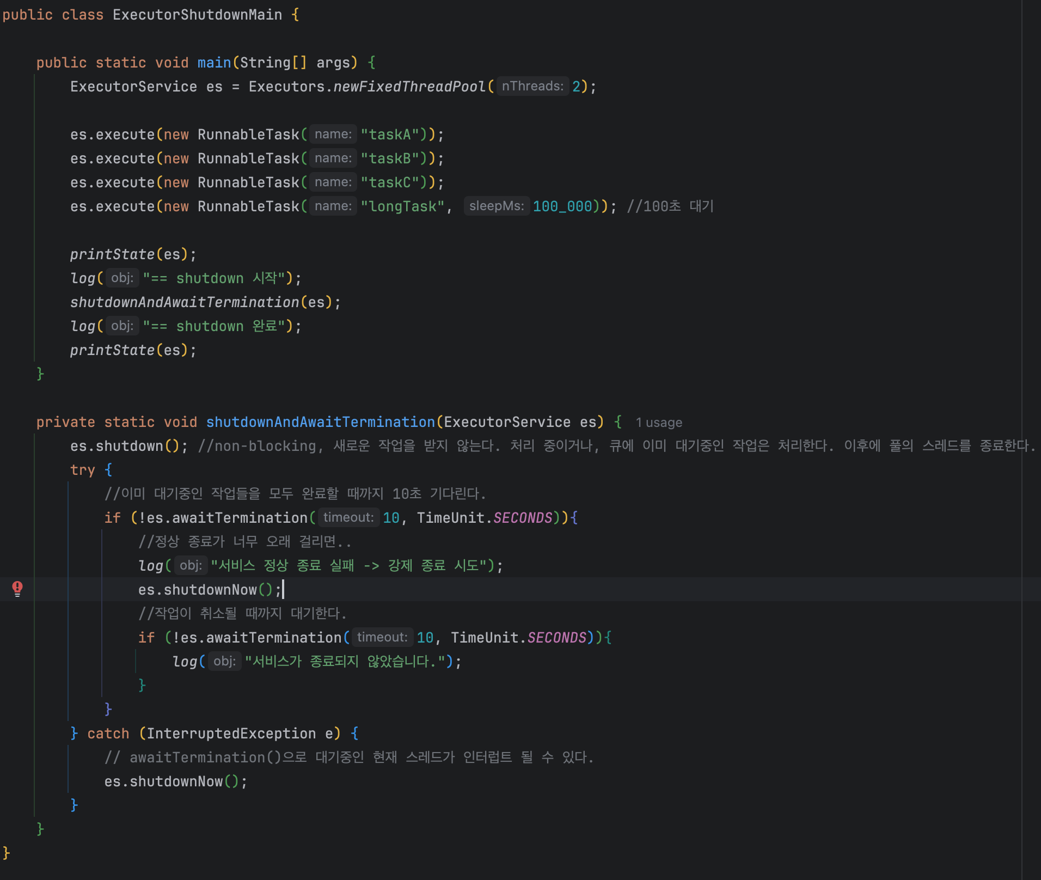
Task: Click the sleepMs: parameter hint
Action: (497, 206)
